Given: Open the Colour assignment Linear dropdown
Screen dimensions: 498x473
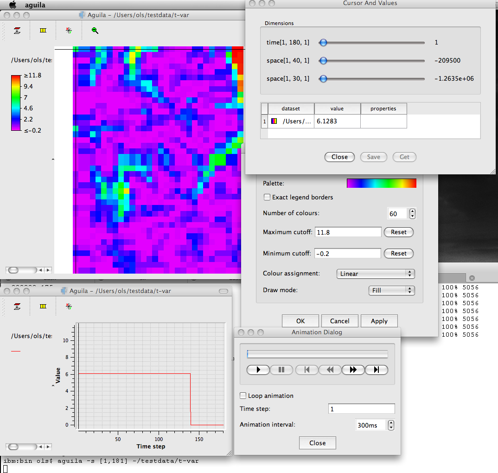Looking at the screenshot, I should pos(376,274).
